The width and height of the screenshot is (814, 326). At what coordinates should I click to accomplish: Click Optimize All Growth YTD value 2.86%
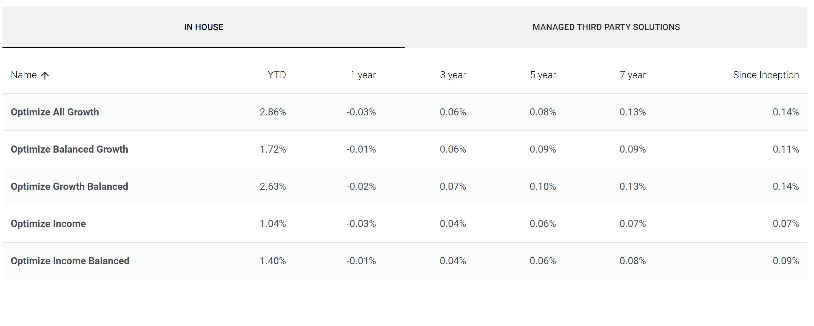coord(273,112)
